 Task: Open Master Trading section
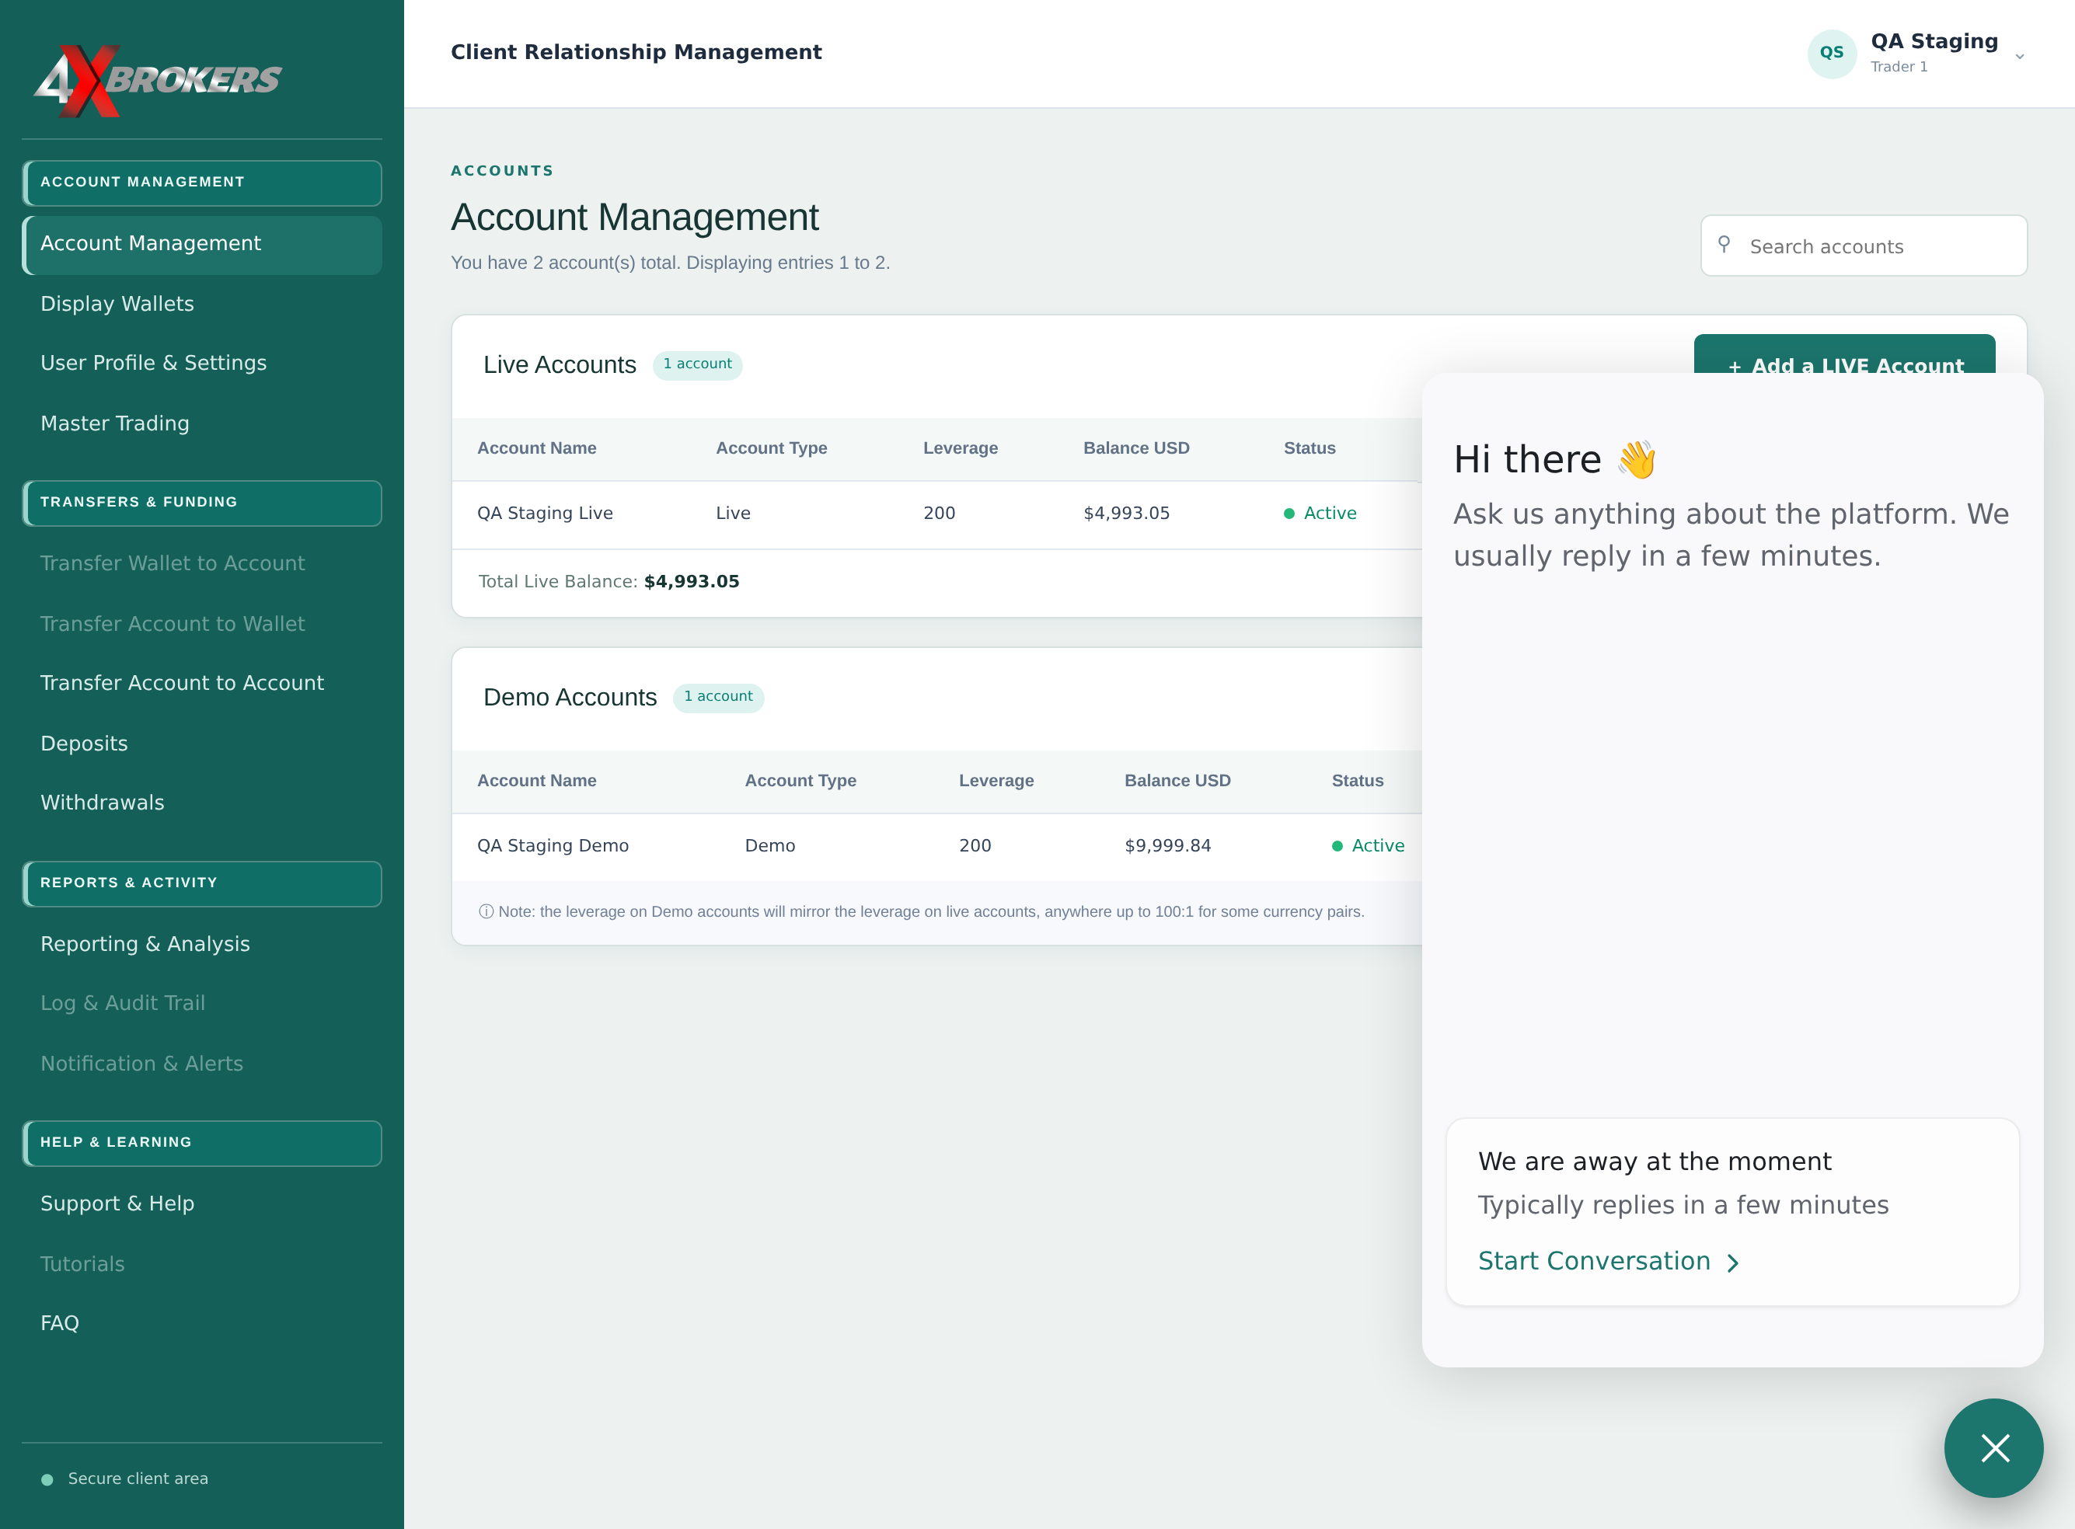(115, 423)
